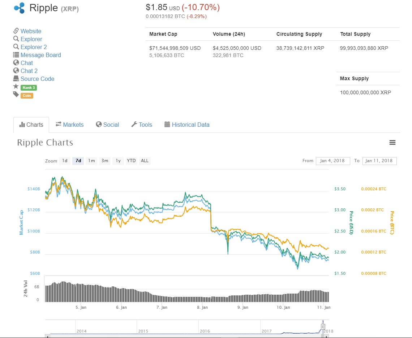This screenshot has height=338, width=412.
Task: Click the circulating supply 38,739,142,811 XRP
Action: pyautogui.click(x=300, y=48)
